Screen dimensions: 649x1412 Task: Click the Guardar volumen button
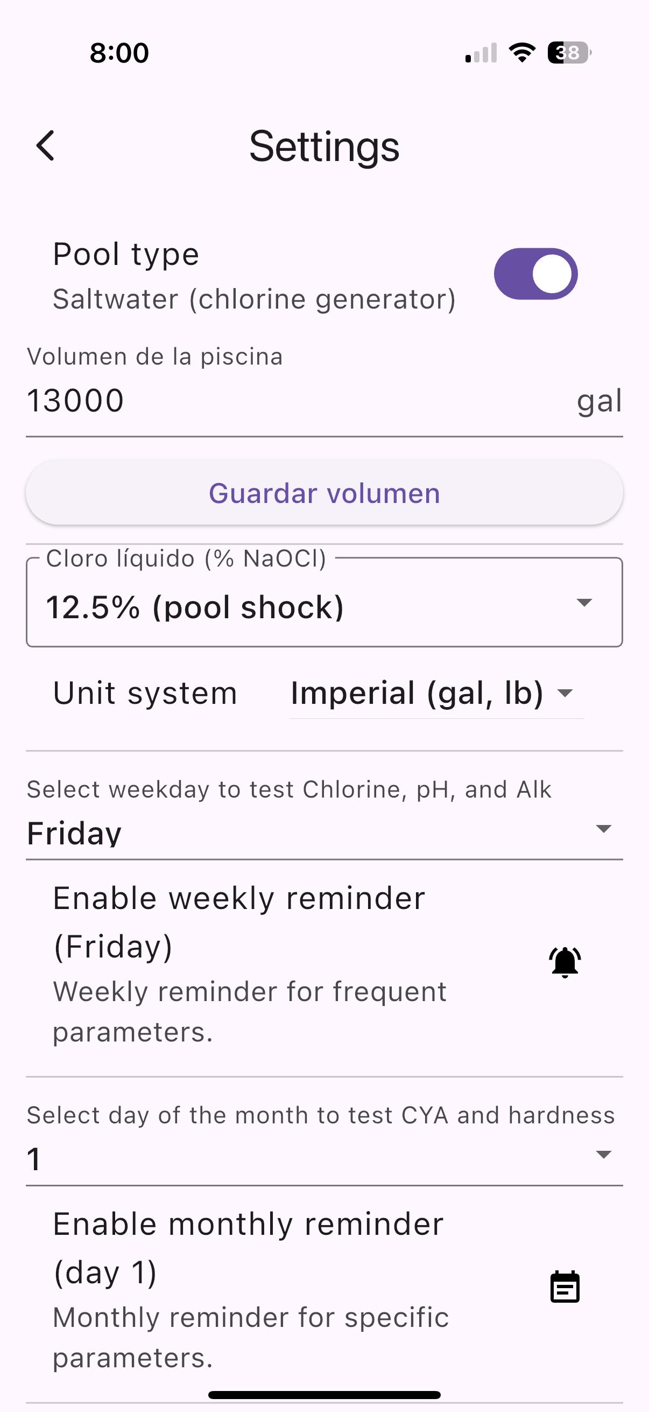click(x=324, y=493)
